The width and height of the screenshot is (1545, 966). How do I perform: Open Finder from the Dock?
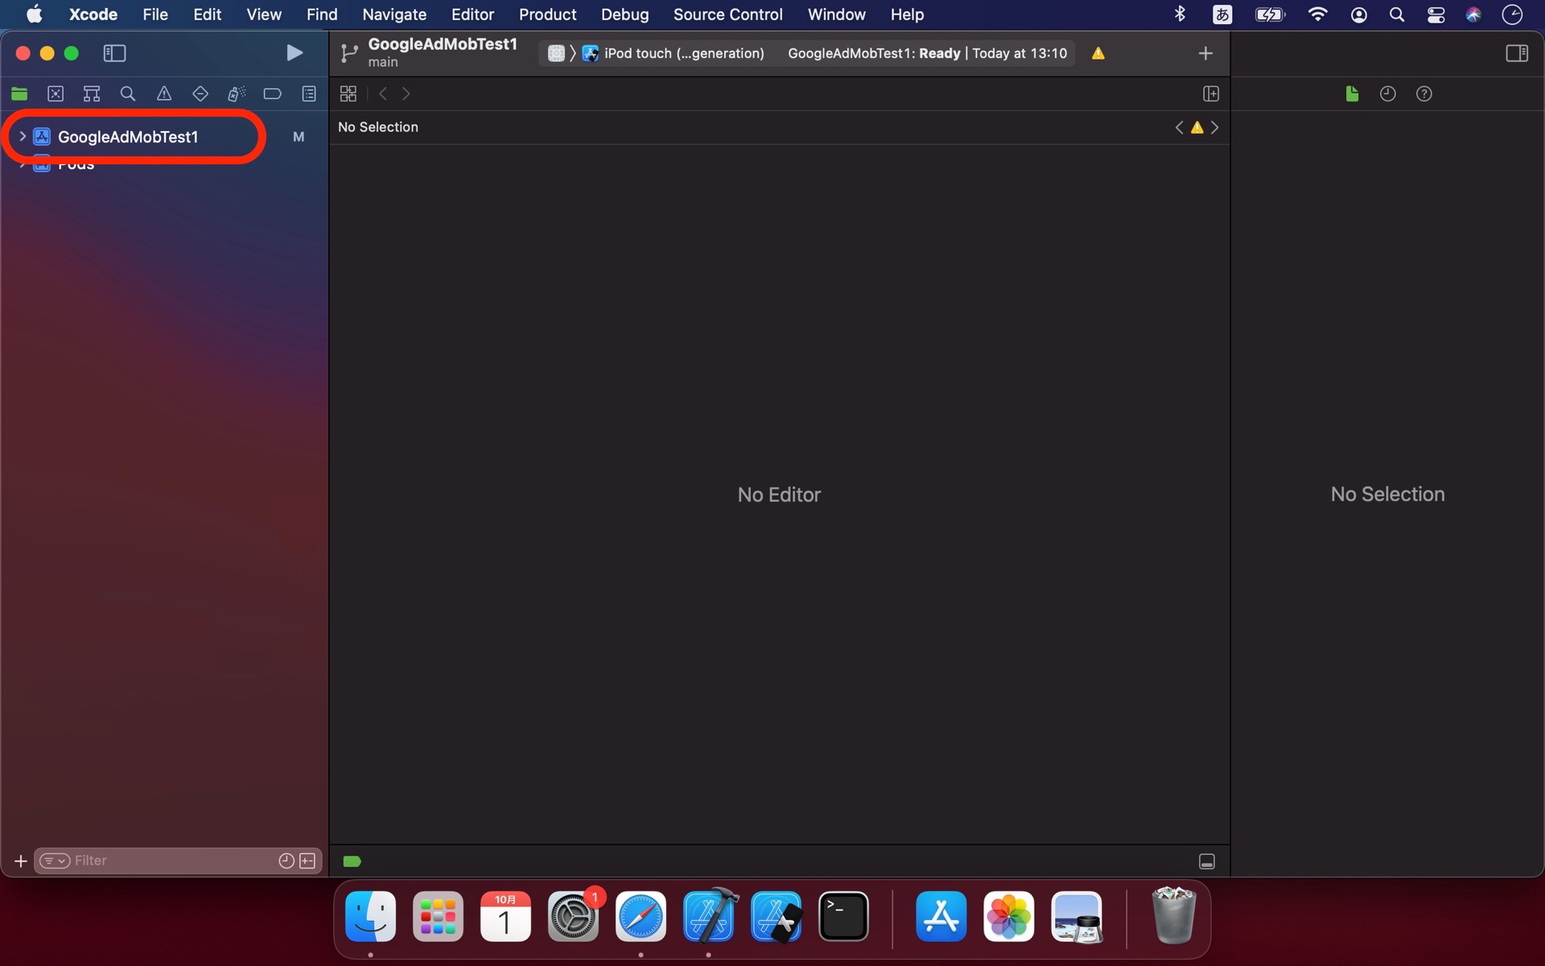[x=370, y=916]
